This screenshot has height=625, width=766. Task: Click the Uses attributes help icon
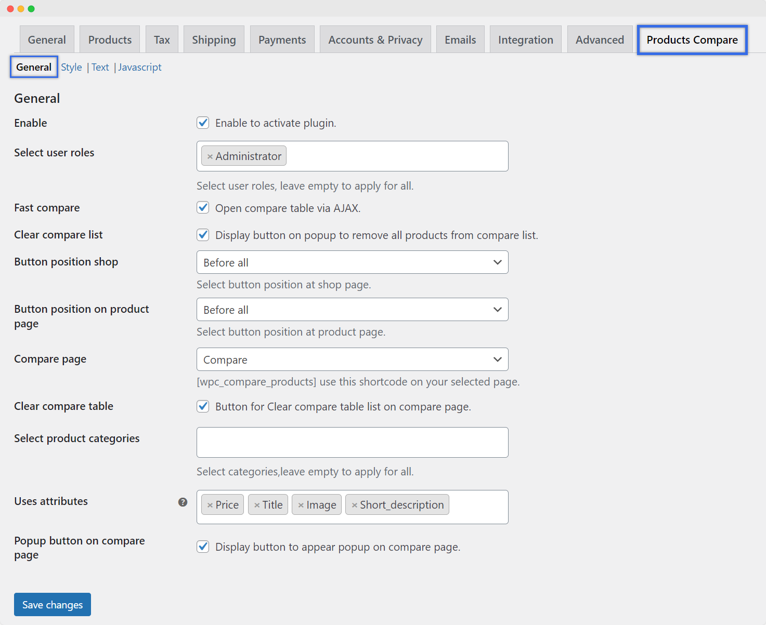[x=183, y=502]
